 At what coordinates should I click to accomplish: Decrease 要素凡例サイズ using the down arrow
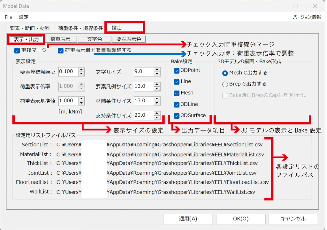coord(156,88)
